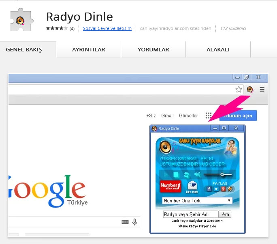277x244 pixels.
Task: Click the Google Türkiye logo
Action: coord(48,191)
